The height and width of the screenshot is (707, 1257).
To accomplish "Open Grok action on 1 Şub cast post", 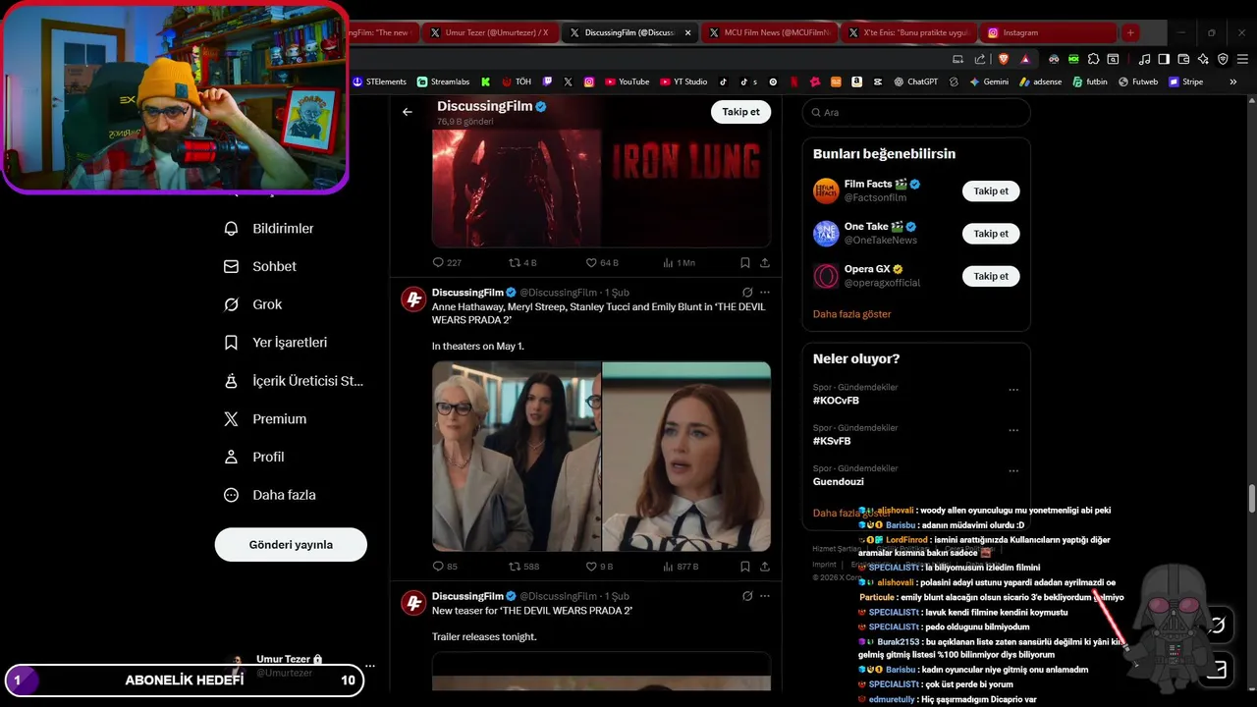I will coord(747,293).
